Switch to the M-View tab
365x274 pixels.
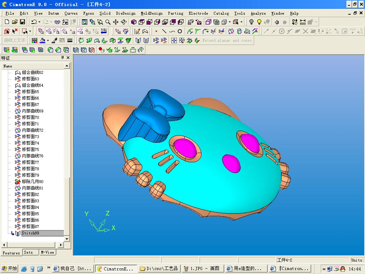point(47,252)
